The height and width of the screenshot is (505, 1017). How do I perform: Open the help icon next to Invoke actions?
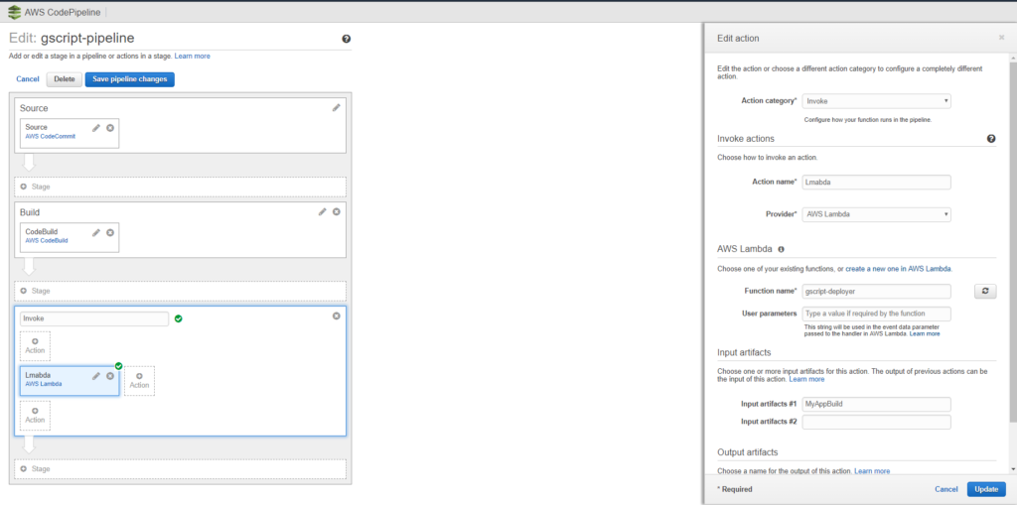pyautogui.click(x=990, y=139)
